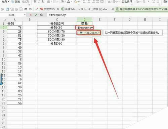The height and width of the screenshot is (129, 168).
Task: Switch to 新建 Microsoft Excel 工作表 (2).xlsx tab
Action: (85, 9)
